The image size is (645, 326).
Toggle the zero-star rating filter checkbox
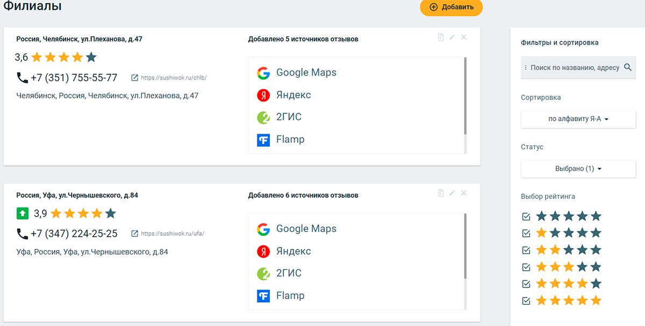coord(526,216)
